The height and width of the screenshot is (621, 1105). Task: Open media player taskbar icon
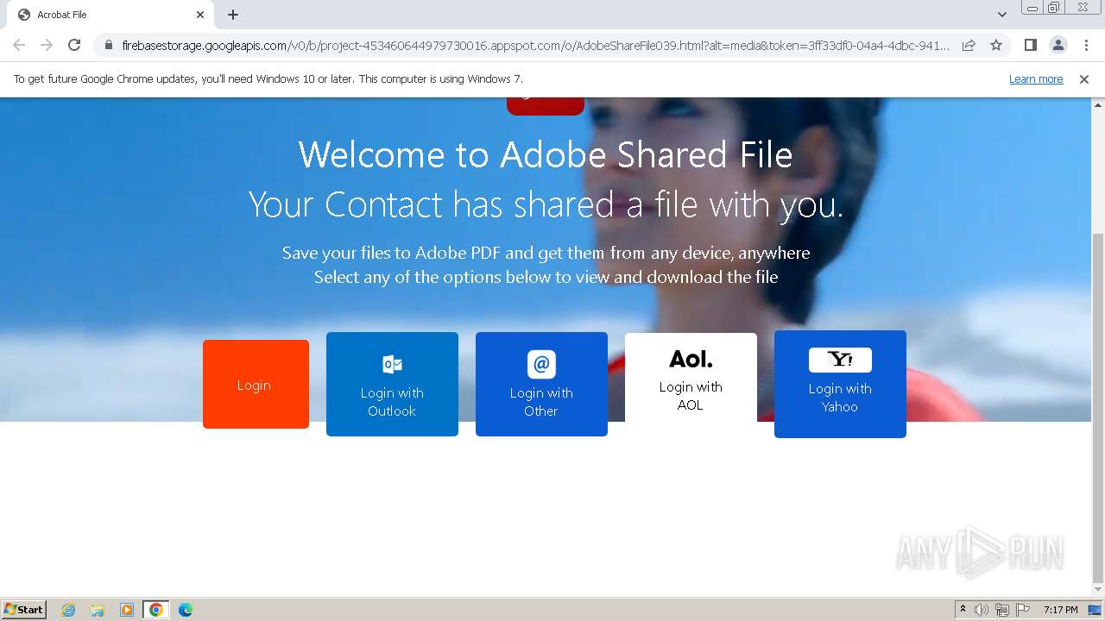[x=127, y=610]
